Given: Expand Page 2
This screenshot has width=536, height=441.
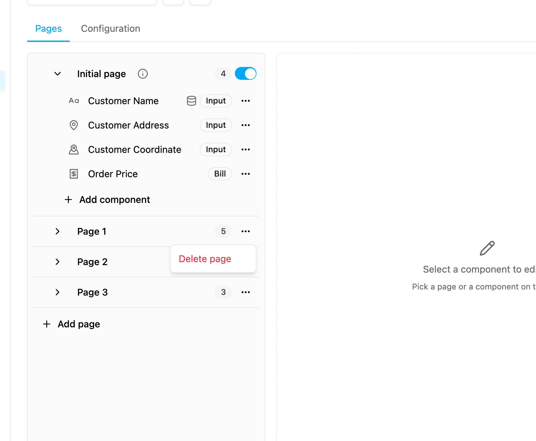Looking at the screenshot, I should tap(58, 262).
